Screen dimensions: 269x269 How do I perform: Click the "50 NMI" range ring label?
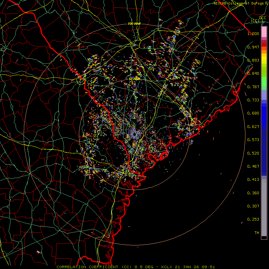[134, 79]
